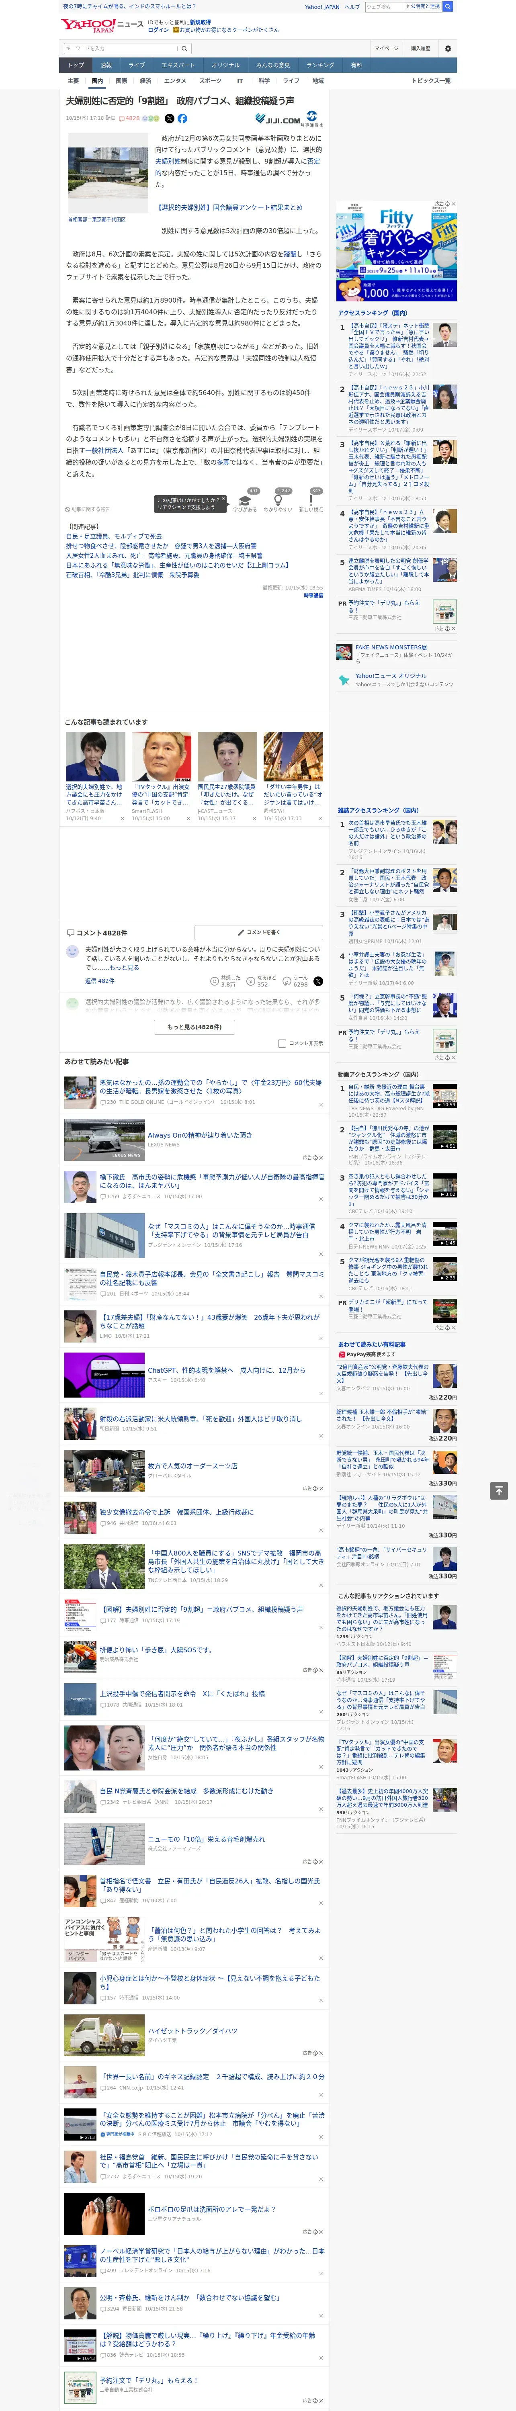This screenshot has width=516, height=2411.
Task: Share the article on Facebook
Action: [182, 119]
